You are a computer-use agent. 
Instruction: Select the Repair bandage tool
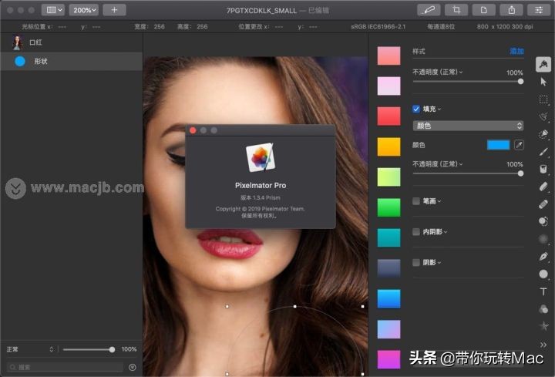(x=543, y=204)
